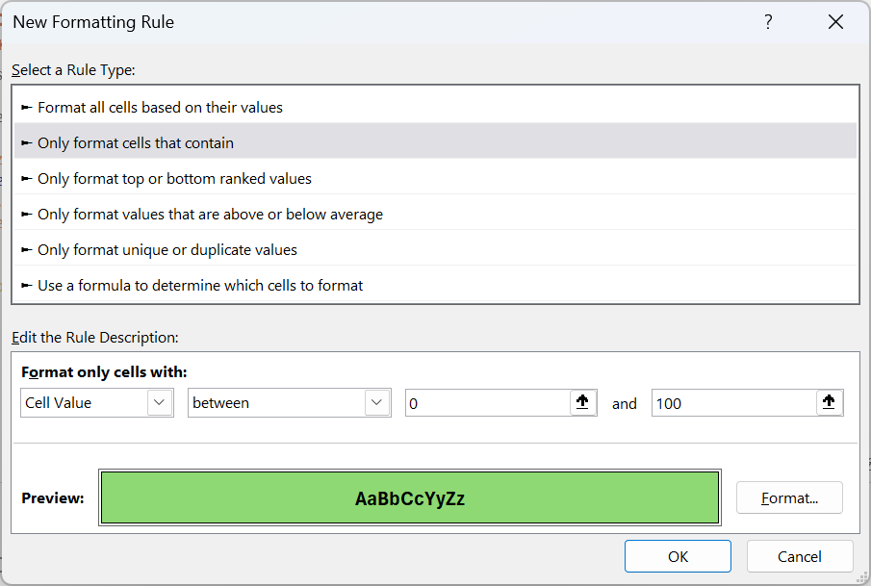This screenshot has width=871, height=586.
Task: Click the 'Edit the Rule Description:' label
Action: 95,337
